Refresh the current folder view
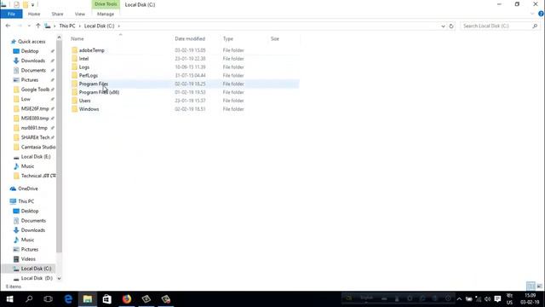Image resolution: width=545 pixels, height=307 pixels. pyautogui.click(x=451, y=26)
